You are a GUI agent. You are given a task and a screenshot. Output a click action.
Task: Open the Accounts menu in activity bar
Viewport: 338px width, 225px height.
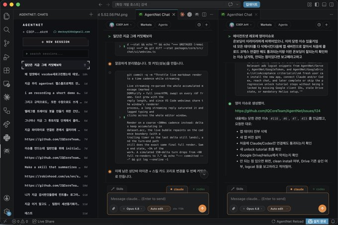[6, 198]
